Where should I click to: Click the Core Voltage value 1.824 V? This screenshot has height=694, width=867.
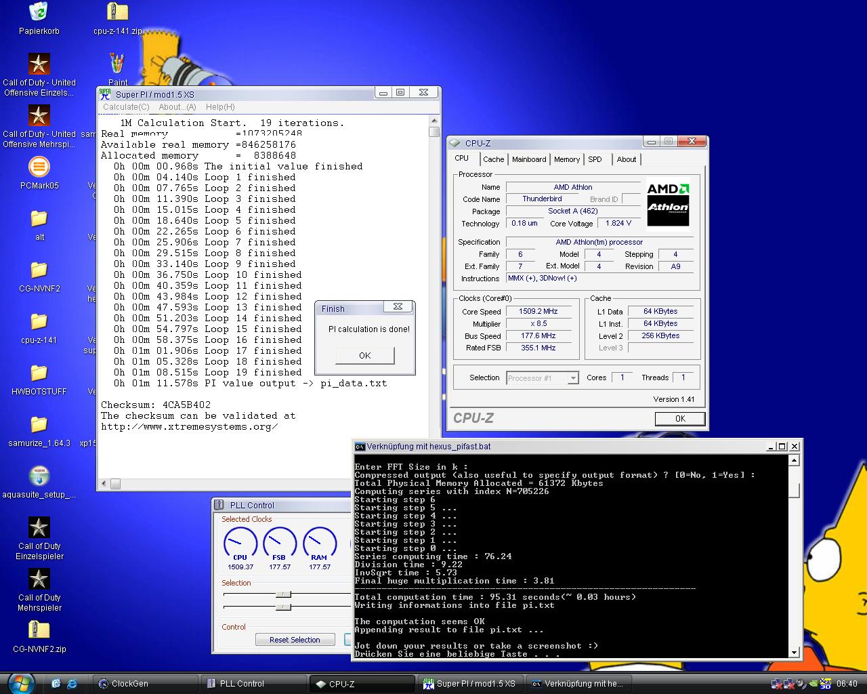pos(618,224)
